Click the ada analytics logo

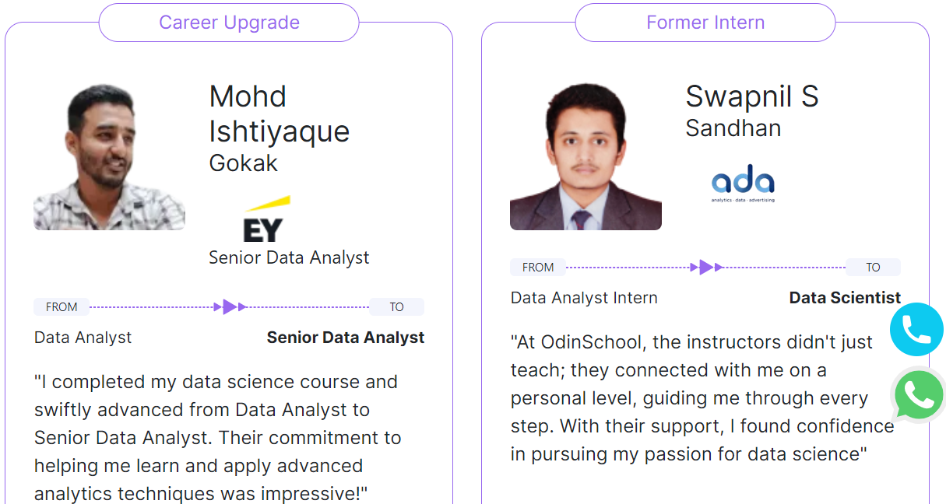[x=743, y=183]
